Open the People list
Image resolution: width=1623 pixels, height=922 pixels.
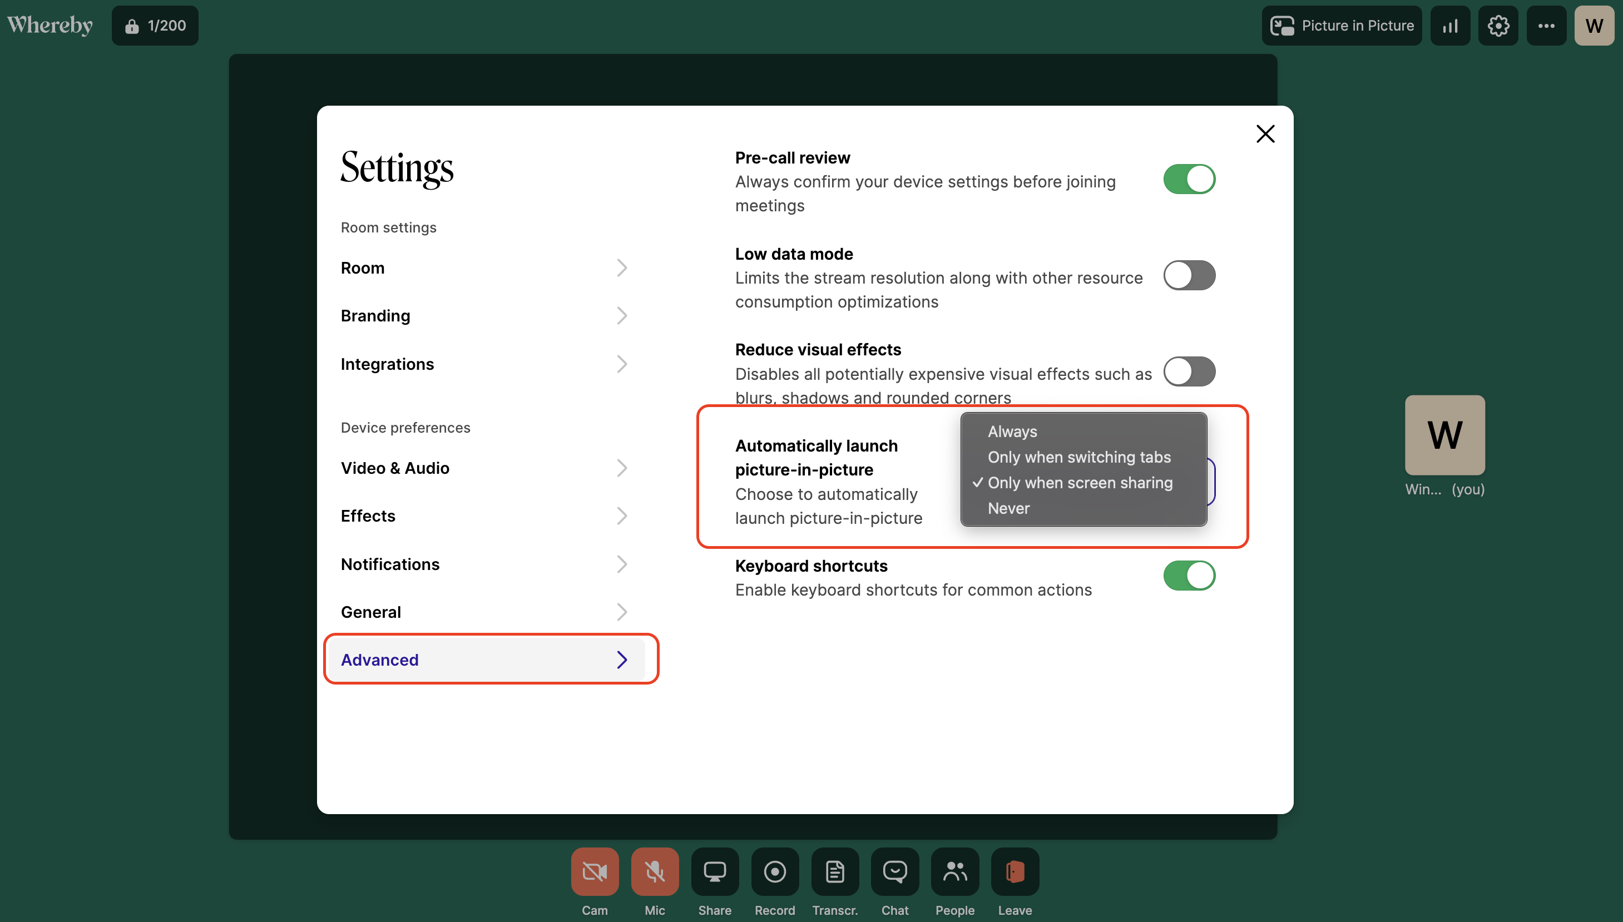[955, 871]
